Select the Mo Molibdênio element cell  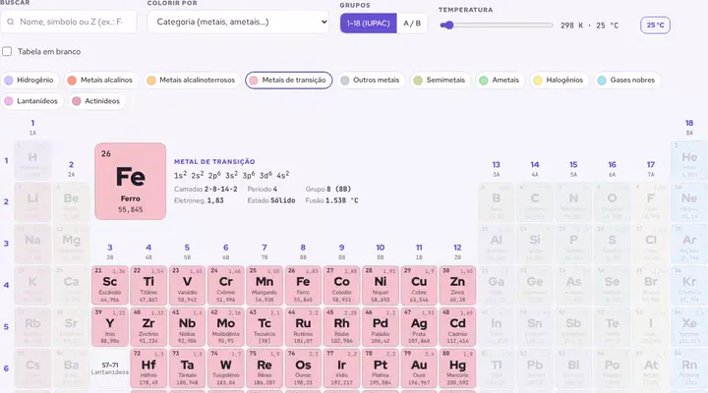pyautogui.click(x=226, y=327)
